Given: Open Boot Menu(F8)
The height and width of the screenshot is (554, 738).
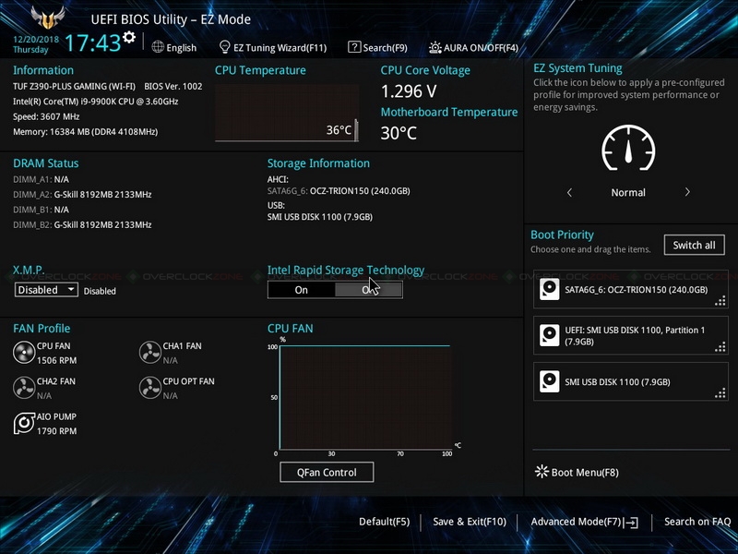Looking at the screenshot, I should coord(577,472).
